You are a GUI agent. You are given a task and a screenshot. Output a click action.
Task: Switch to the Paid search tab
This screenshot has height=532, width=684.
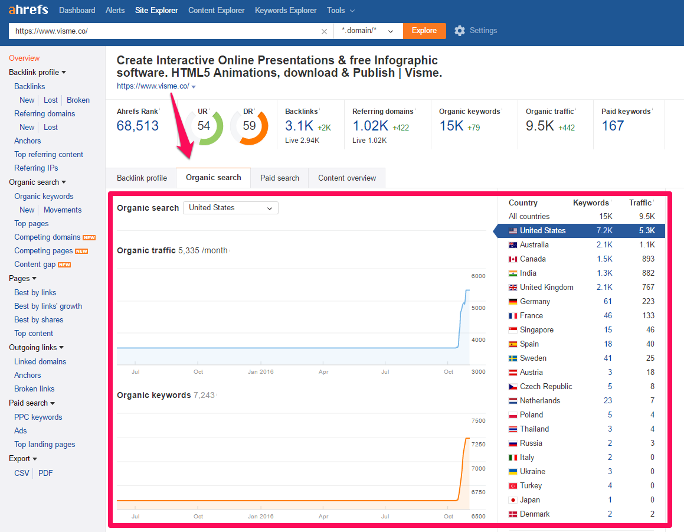[280, 178]
